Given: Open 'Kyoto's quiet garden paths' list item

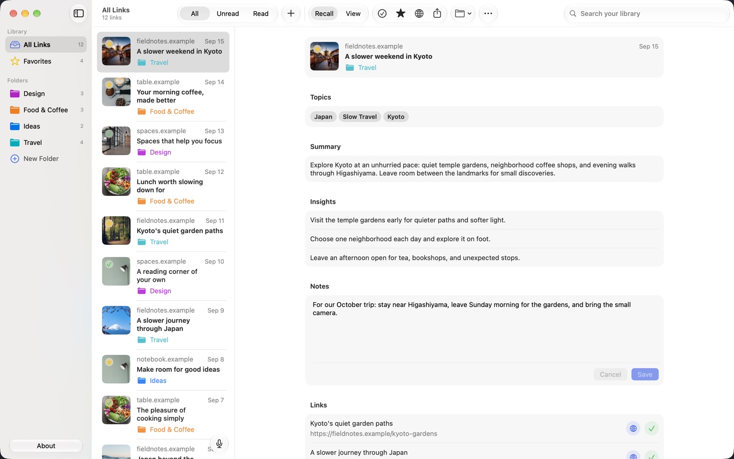Looking at the screenshot, I should pos(163,232).
